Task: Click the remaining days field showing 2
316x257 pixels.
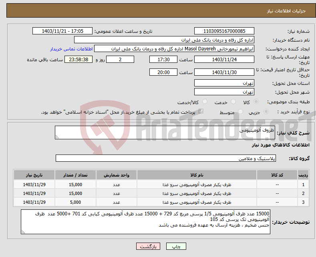Action: 120,59
